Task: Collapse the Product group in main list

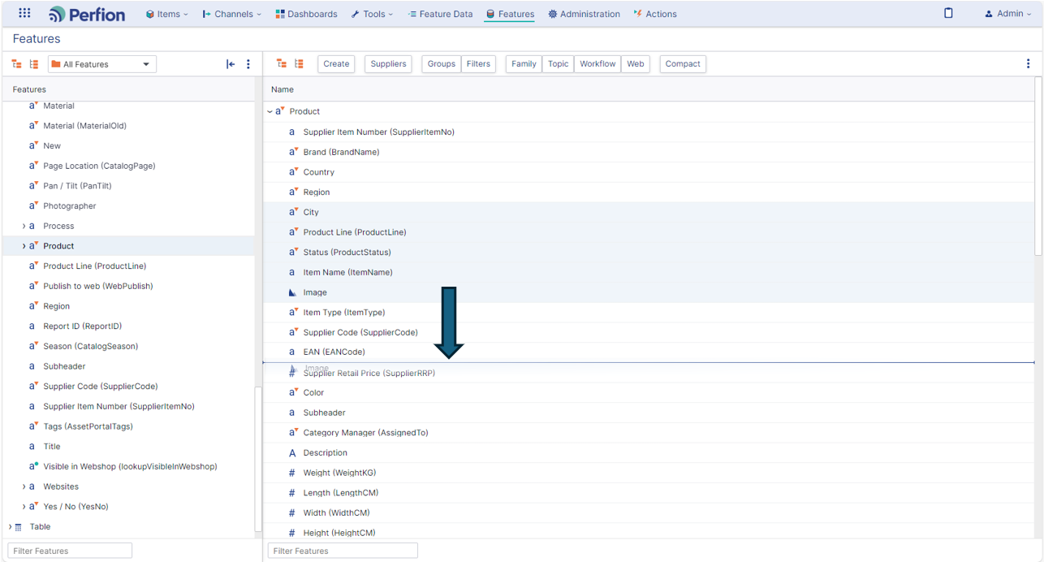Action: pyautogui.click(x=270, y=111)
